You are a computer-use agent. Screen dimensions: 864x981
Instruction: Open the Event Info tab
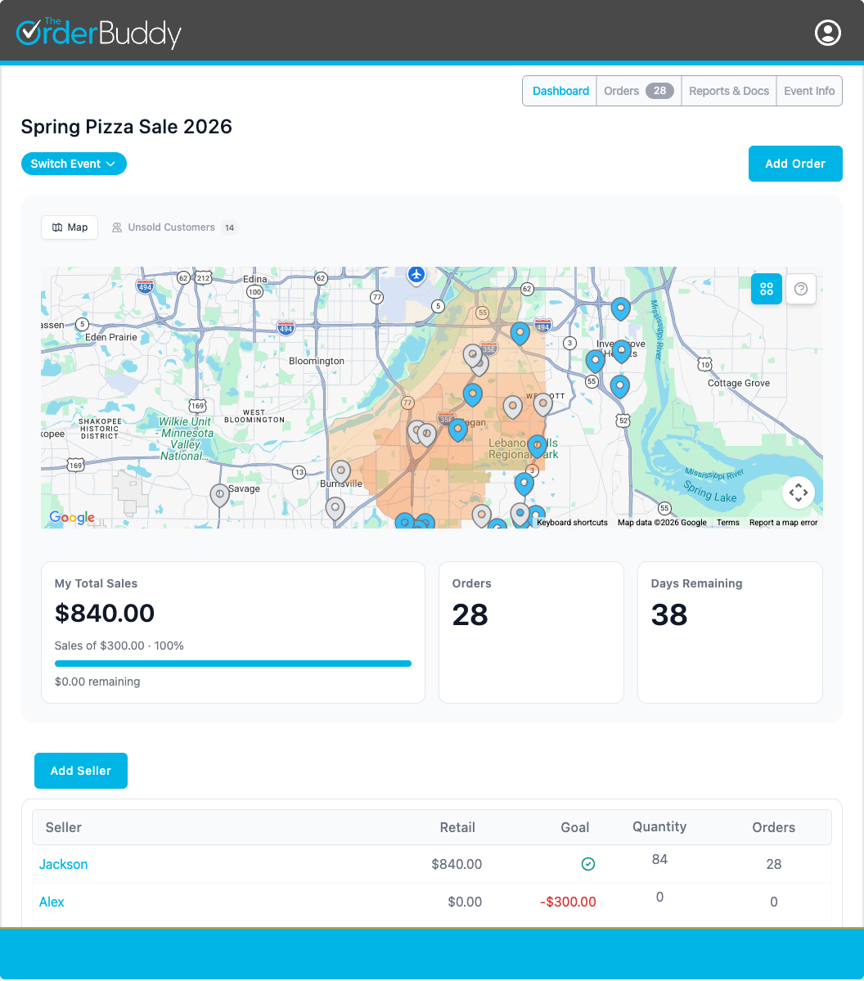click(x=808, y=91)
